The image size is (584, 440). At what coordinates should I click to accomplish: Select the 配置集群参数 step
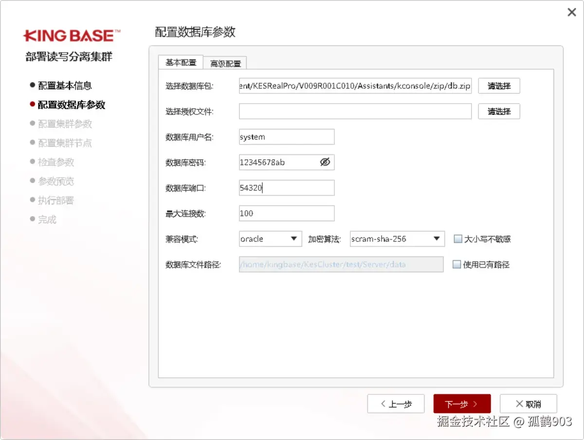tap(65, 124)
